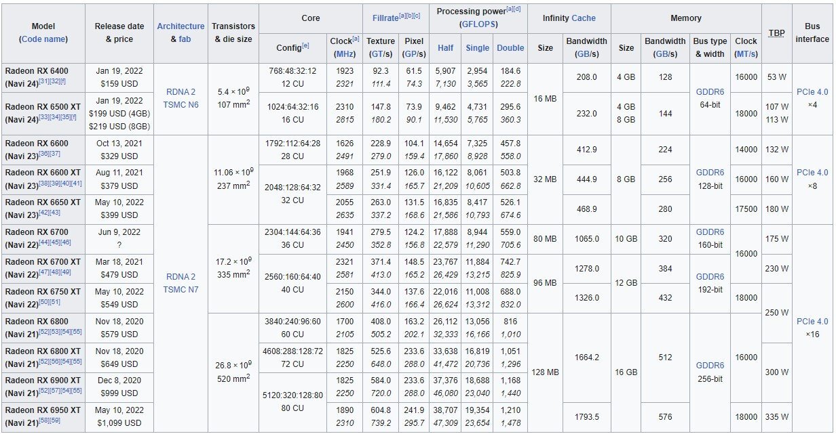Select the 'Radeon RX 6400' model name

[37, 70]
